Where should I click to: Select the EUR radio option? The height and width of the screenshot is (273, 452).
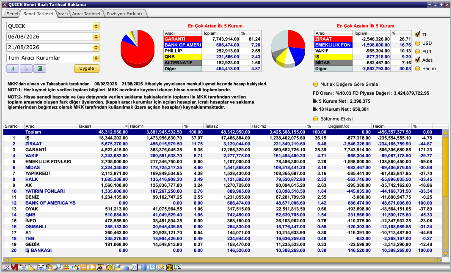point(418,52)
